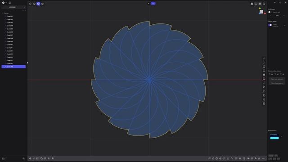Select the Spiral curve tool
Image resolution: width=288 pixels, height=162 pixels.
[x=264, y=83]
